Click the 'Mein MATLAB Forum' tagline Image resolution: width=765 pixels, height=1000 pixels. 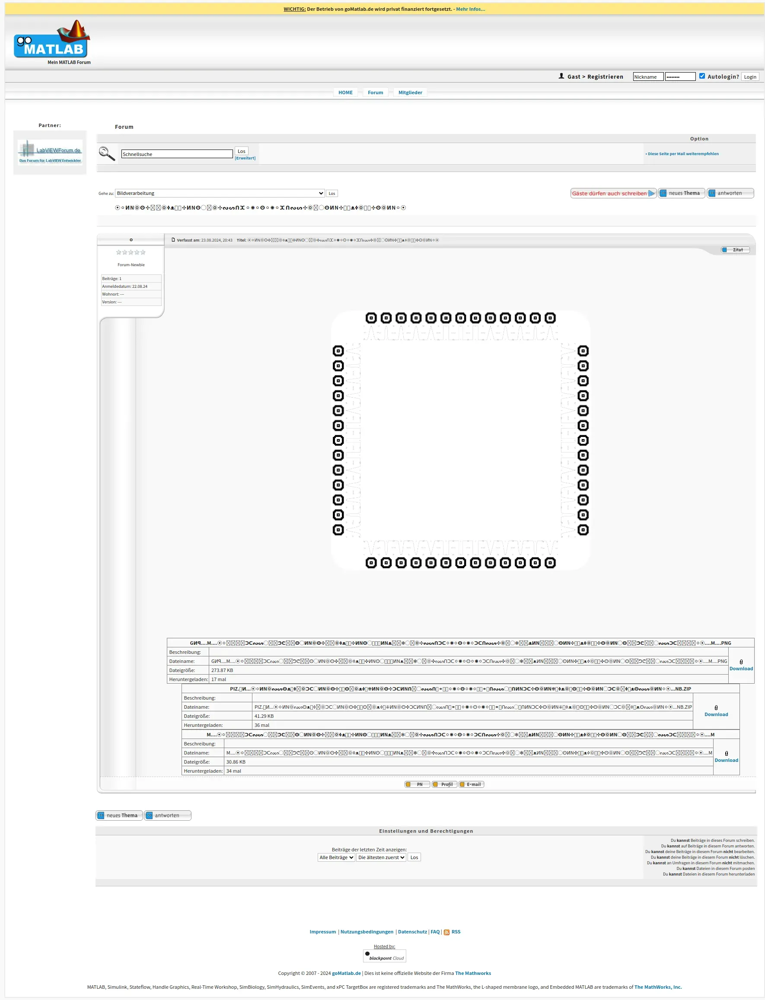[69, 62]
